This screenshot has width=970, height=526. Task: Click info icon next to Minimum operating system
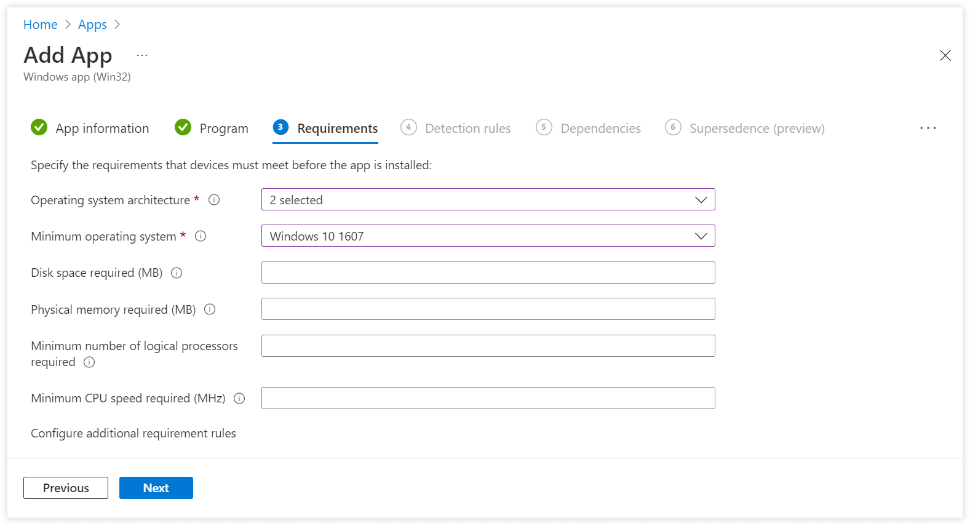point(201,236)
